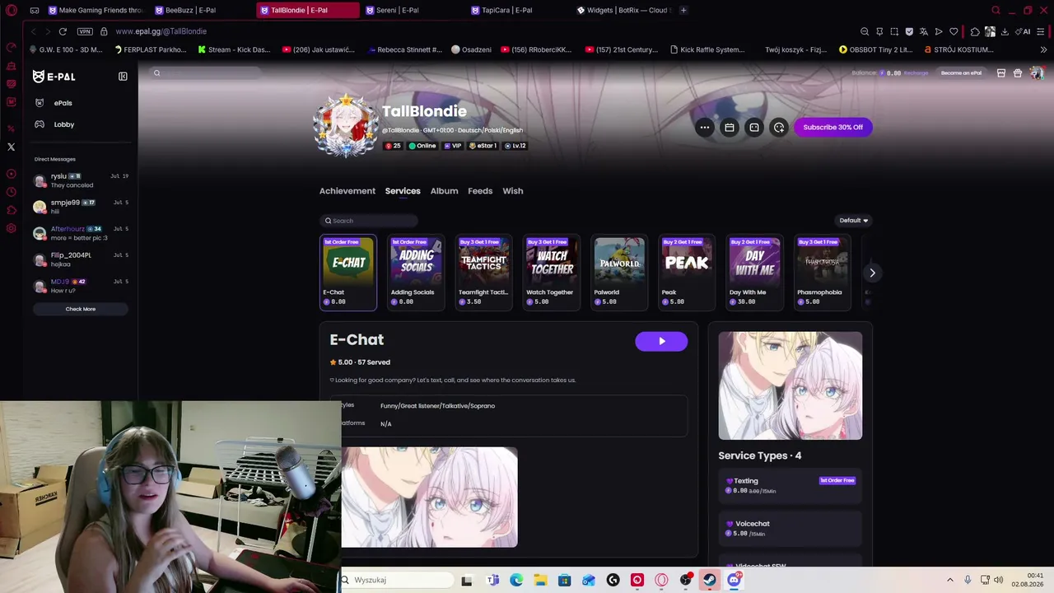Choose the Teamfight Tactics service card
1054x593 pixels.
(483, 273)
